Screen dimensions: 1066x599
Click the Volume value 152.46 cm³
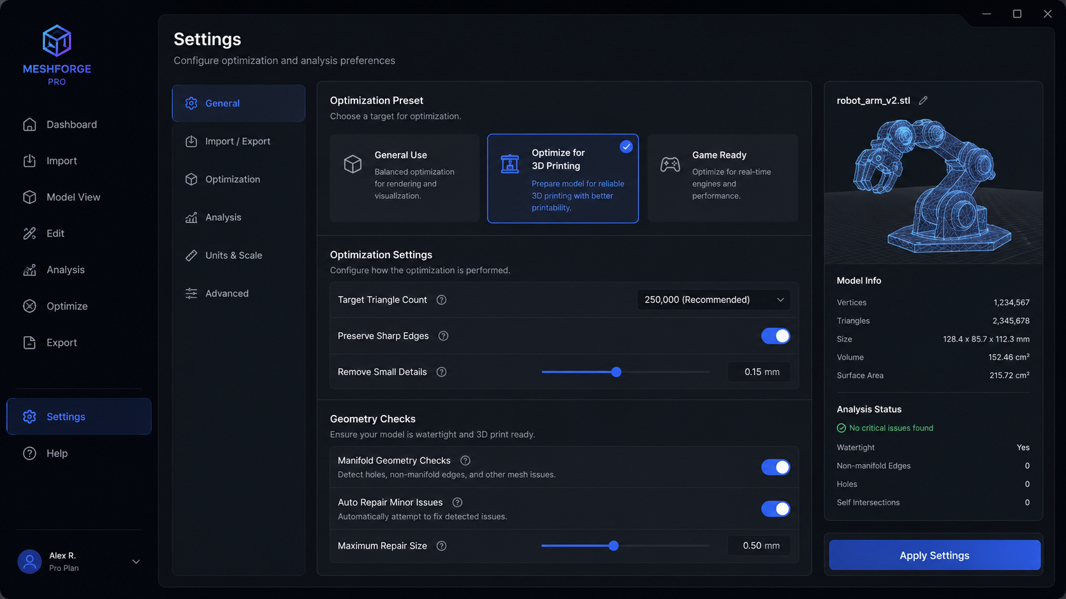click(1009, 357)
